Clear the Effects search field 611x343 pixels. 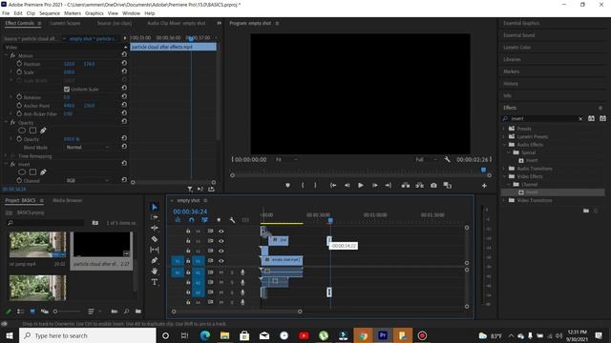click(580, 118)
